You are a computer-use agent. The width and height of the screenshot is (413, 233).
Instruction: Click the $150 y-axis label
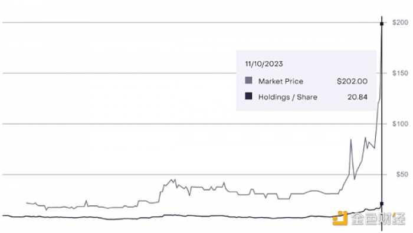400,73
